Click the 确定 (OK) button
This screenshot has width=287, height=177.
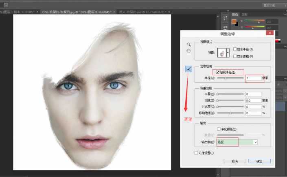(259, 161)
